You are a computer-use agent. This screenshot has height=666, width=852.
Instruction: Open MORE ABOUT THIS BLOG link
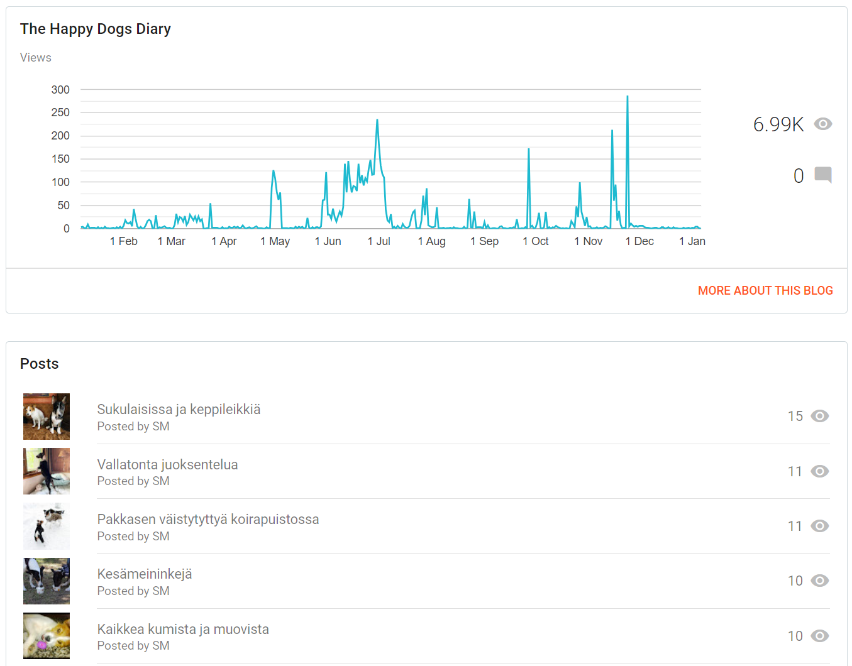pyautogui.click(x=765, y=290)
